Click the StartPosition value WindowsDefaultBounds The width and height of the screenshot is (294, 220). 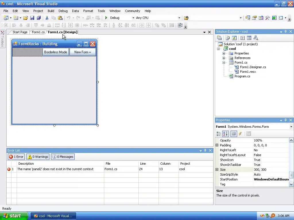(271, 179)
